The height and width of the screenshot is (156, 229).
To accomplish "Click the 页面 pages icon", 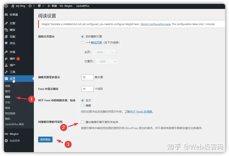I will 6,36.
